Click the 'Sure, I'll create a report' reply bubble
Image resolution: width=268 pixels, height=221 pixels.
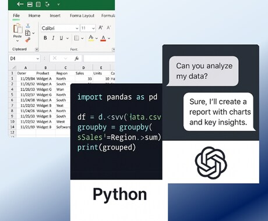pos(219,112)
